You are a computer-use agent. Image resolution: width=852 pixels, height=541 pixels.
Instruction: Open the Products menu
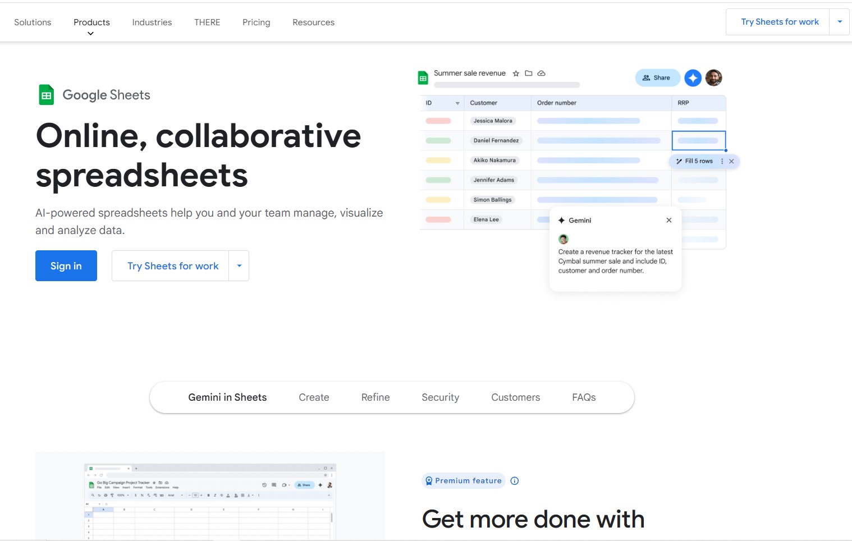click(x=91, y=22)
